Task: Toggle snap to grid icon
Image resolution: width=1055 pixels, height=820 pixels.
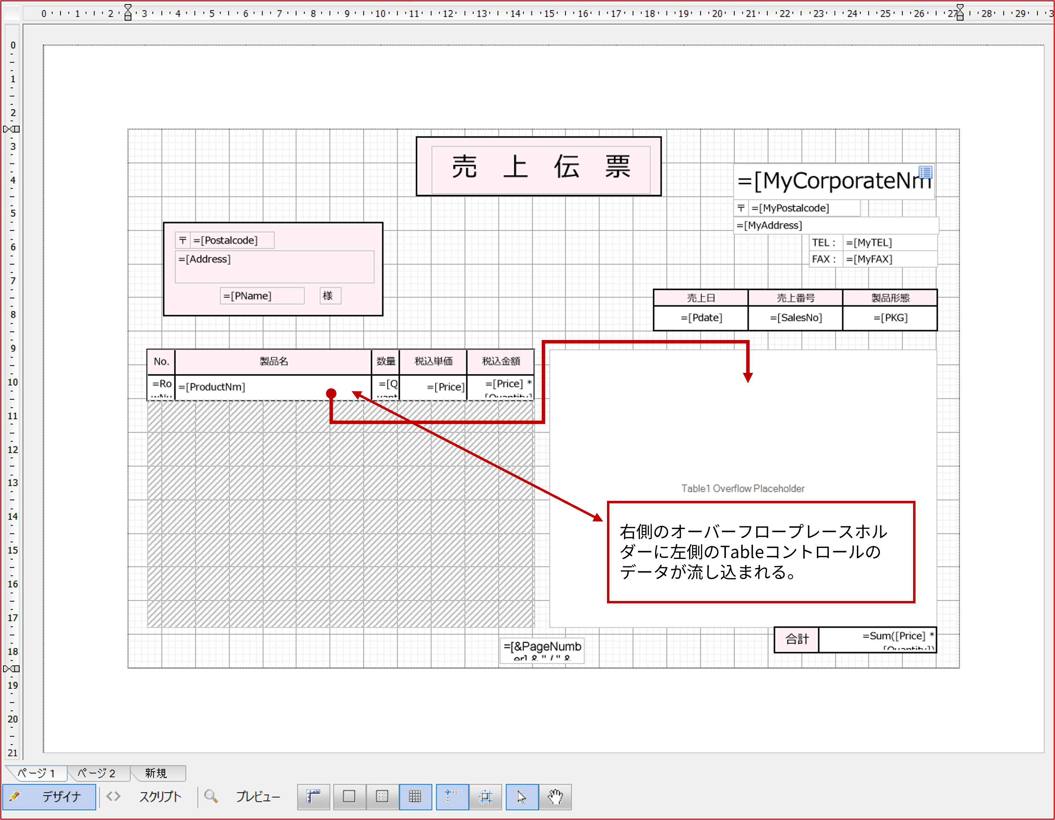Action: pyautogui.click(x=452, y=797)
